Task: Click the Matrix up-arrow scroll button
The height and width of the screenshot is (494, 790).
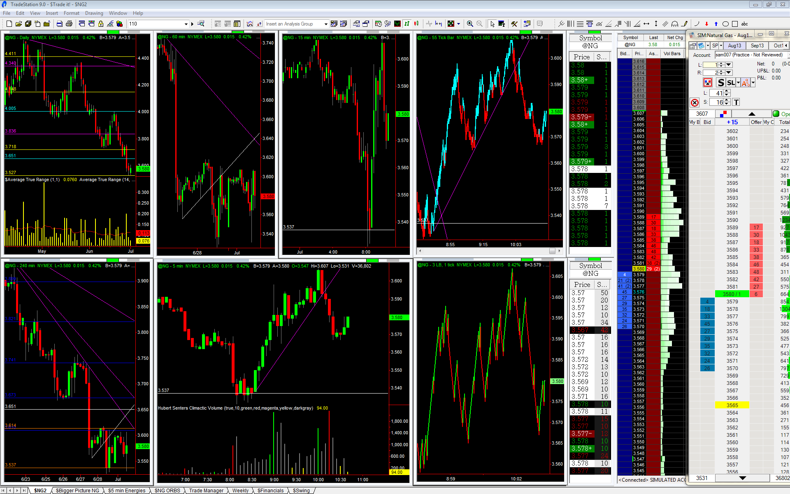Action: (752, 114)
